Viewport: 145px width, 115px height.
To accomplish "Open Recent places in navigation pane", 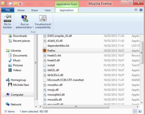I will pyautogui.click(x=19, y=41).
